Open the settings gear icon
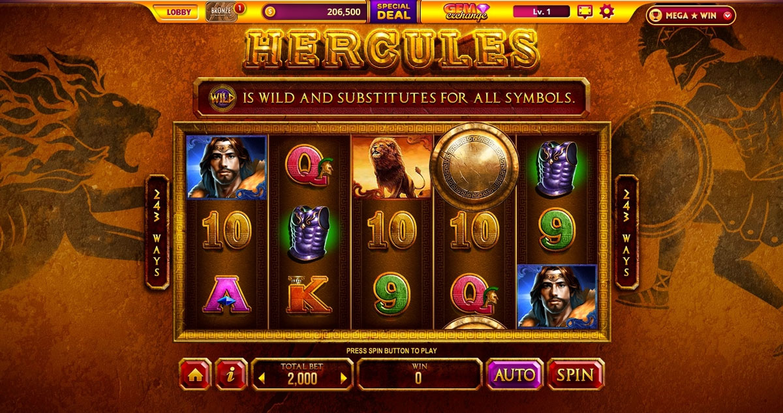 click(x=607, y=11)
